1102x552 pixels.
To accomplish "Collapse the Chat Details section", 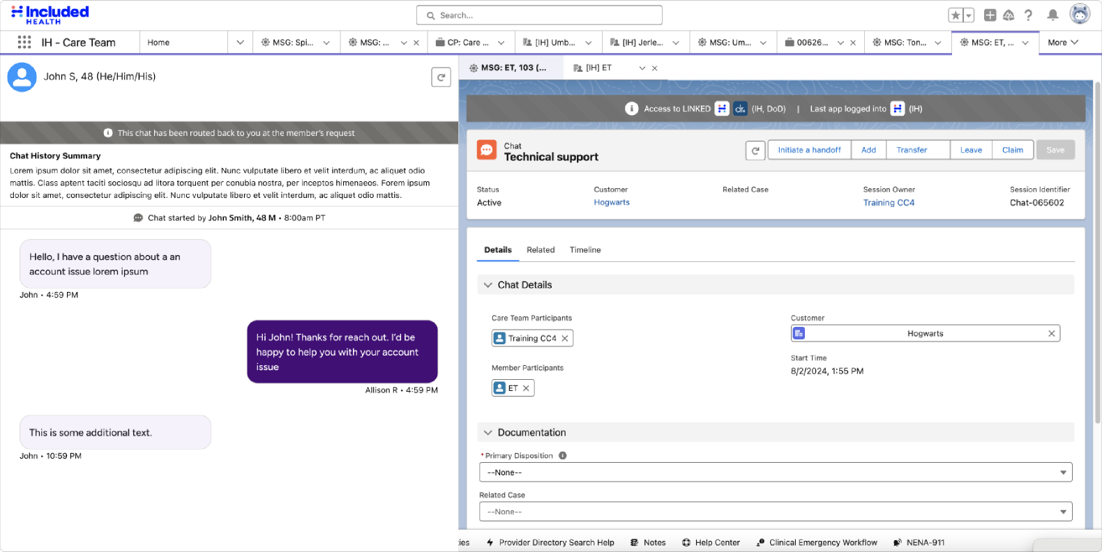I will (x=488, y=285).
